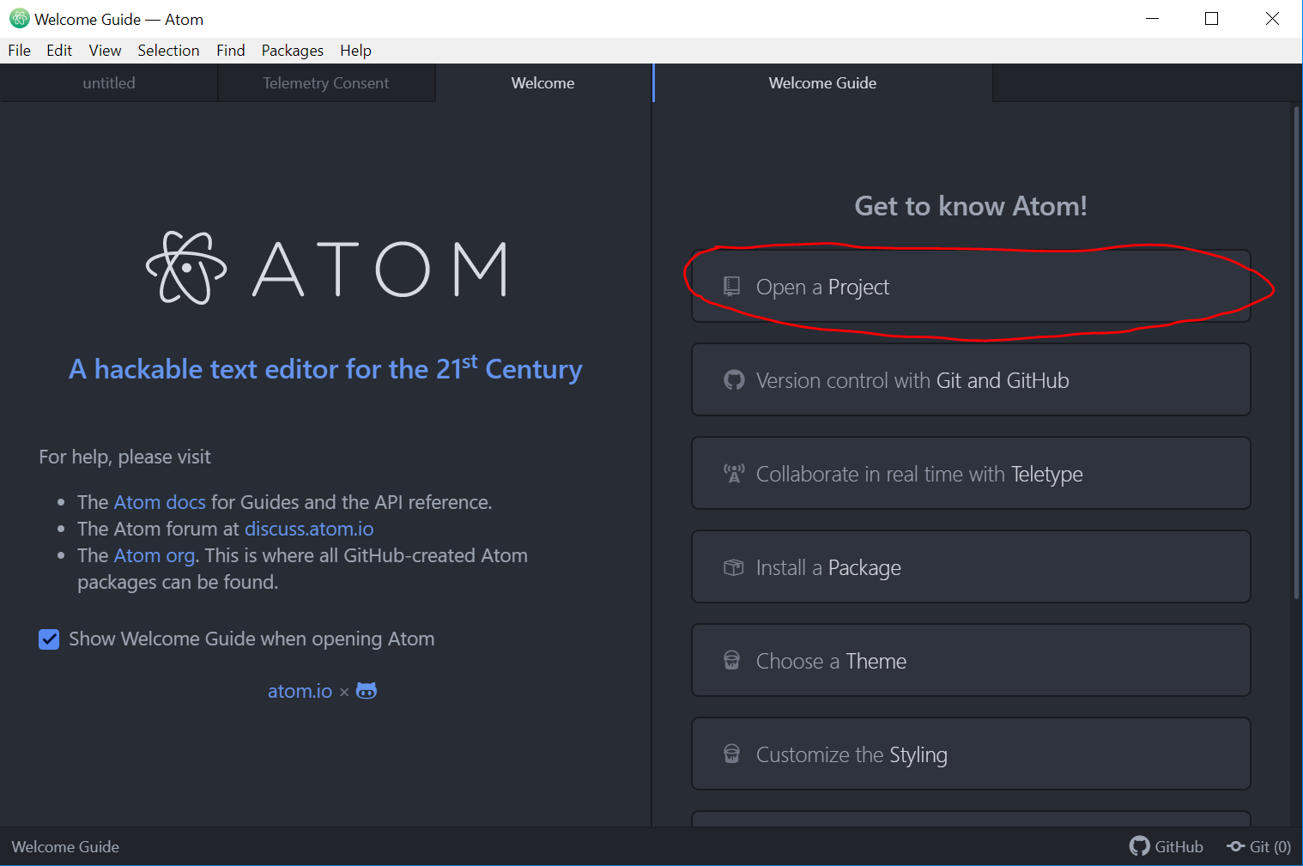Expand the Choose a Theme section
1303x866 pixels.
[971, 660]
